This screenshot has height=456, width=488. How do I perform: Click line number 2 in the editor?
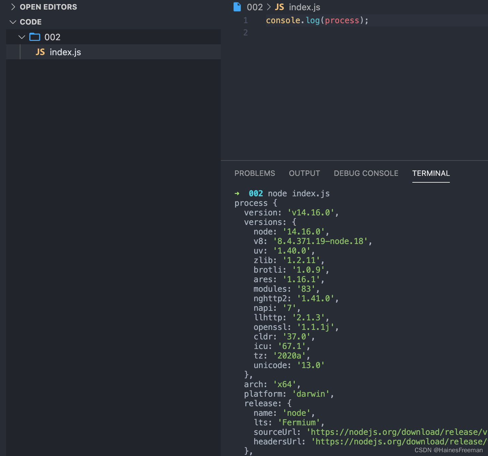[245, 32]
